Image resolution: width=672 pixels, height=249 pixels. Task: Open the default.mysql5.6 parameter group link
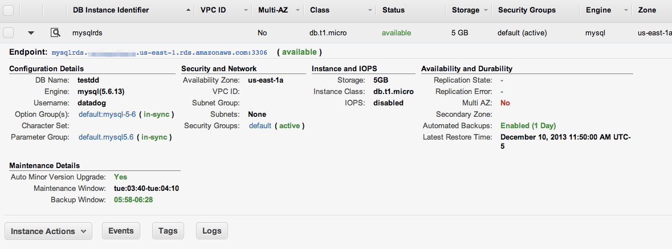coord(106,137)
